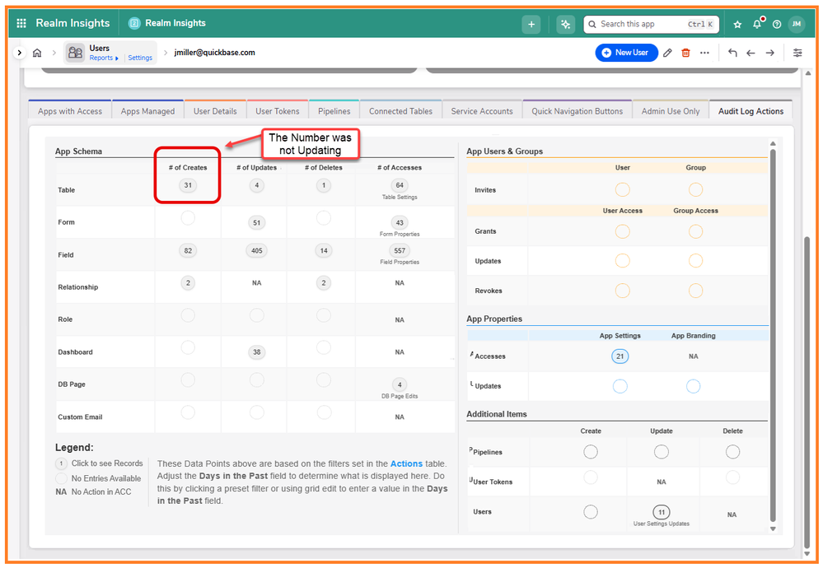Click the Audit Log panel scroll-down arrow
The image size is (823, 568).
(773, 528)
